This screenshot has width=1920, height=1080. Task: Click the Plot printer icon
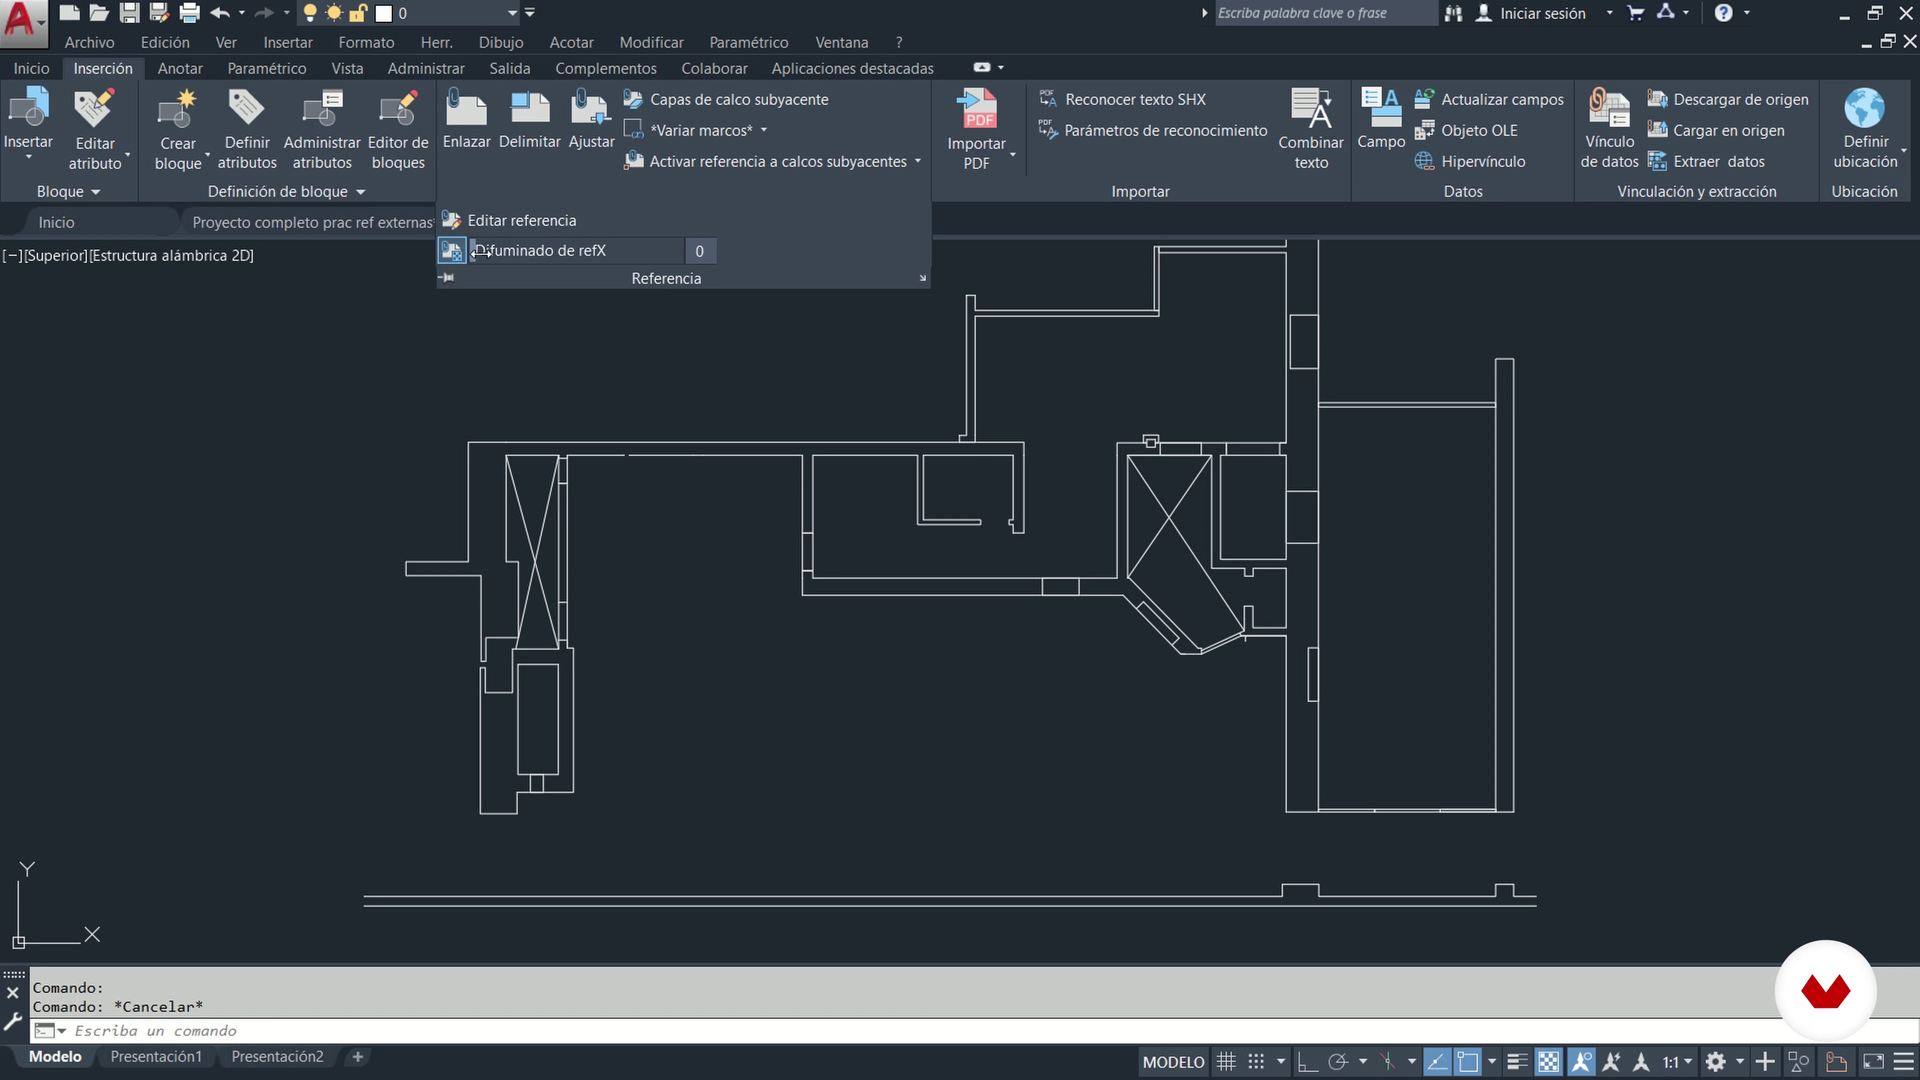(190, 12)
